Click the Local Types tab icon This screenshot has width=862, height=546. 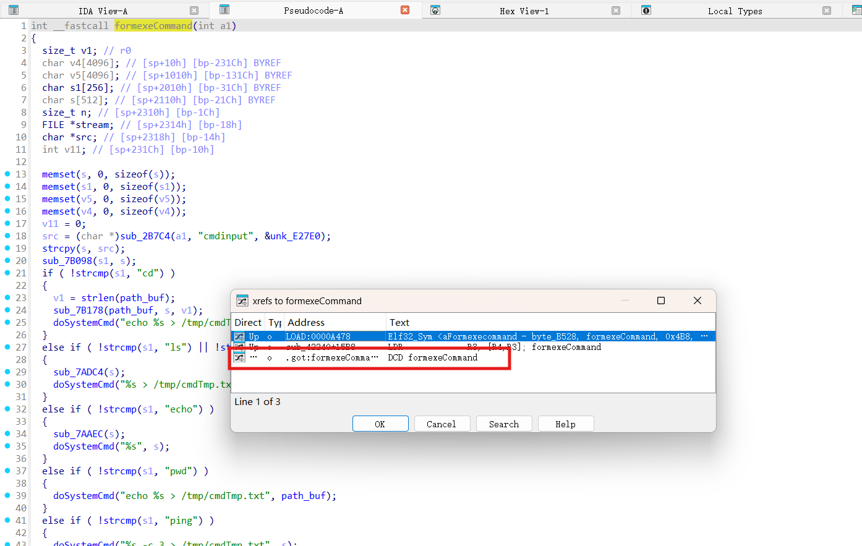pos(646,10)
